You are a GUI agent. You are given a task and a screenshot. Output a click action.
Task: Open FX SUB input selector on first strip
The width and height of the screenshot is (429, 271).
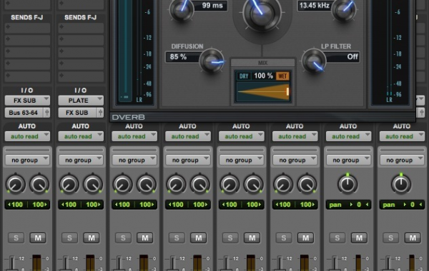[x=27, y=101]
